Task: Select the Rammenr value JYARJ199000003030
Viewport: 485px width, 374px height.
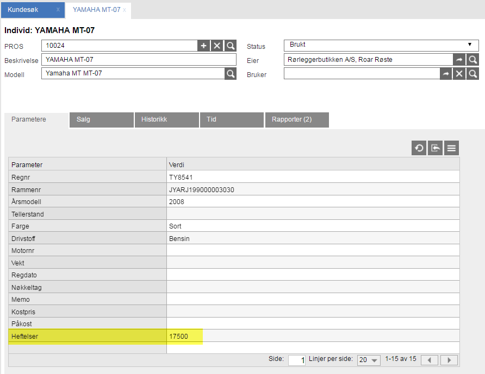Action: [201, 189]
